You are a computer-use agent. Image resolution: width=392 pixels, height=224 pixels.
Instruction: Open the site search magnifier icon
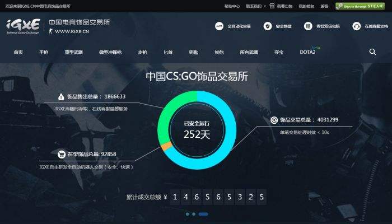tap(372, 52)
